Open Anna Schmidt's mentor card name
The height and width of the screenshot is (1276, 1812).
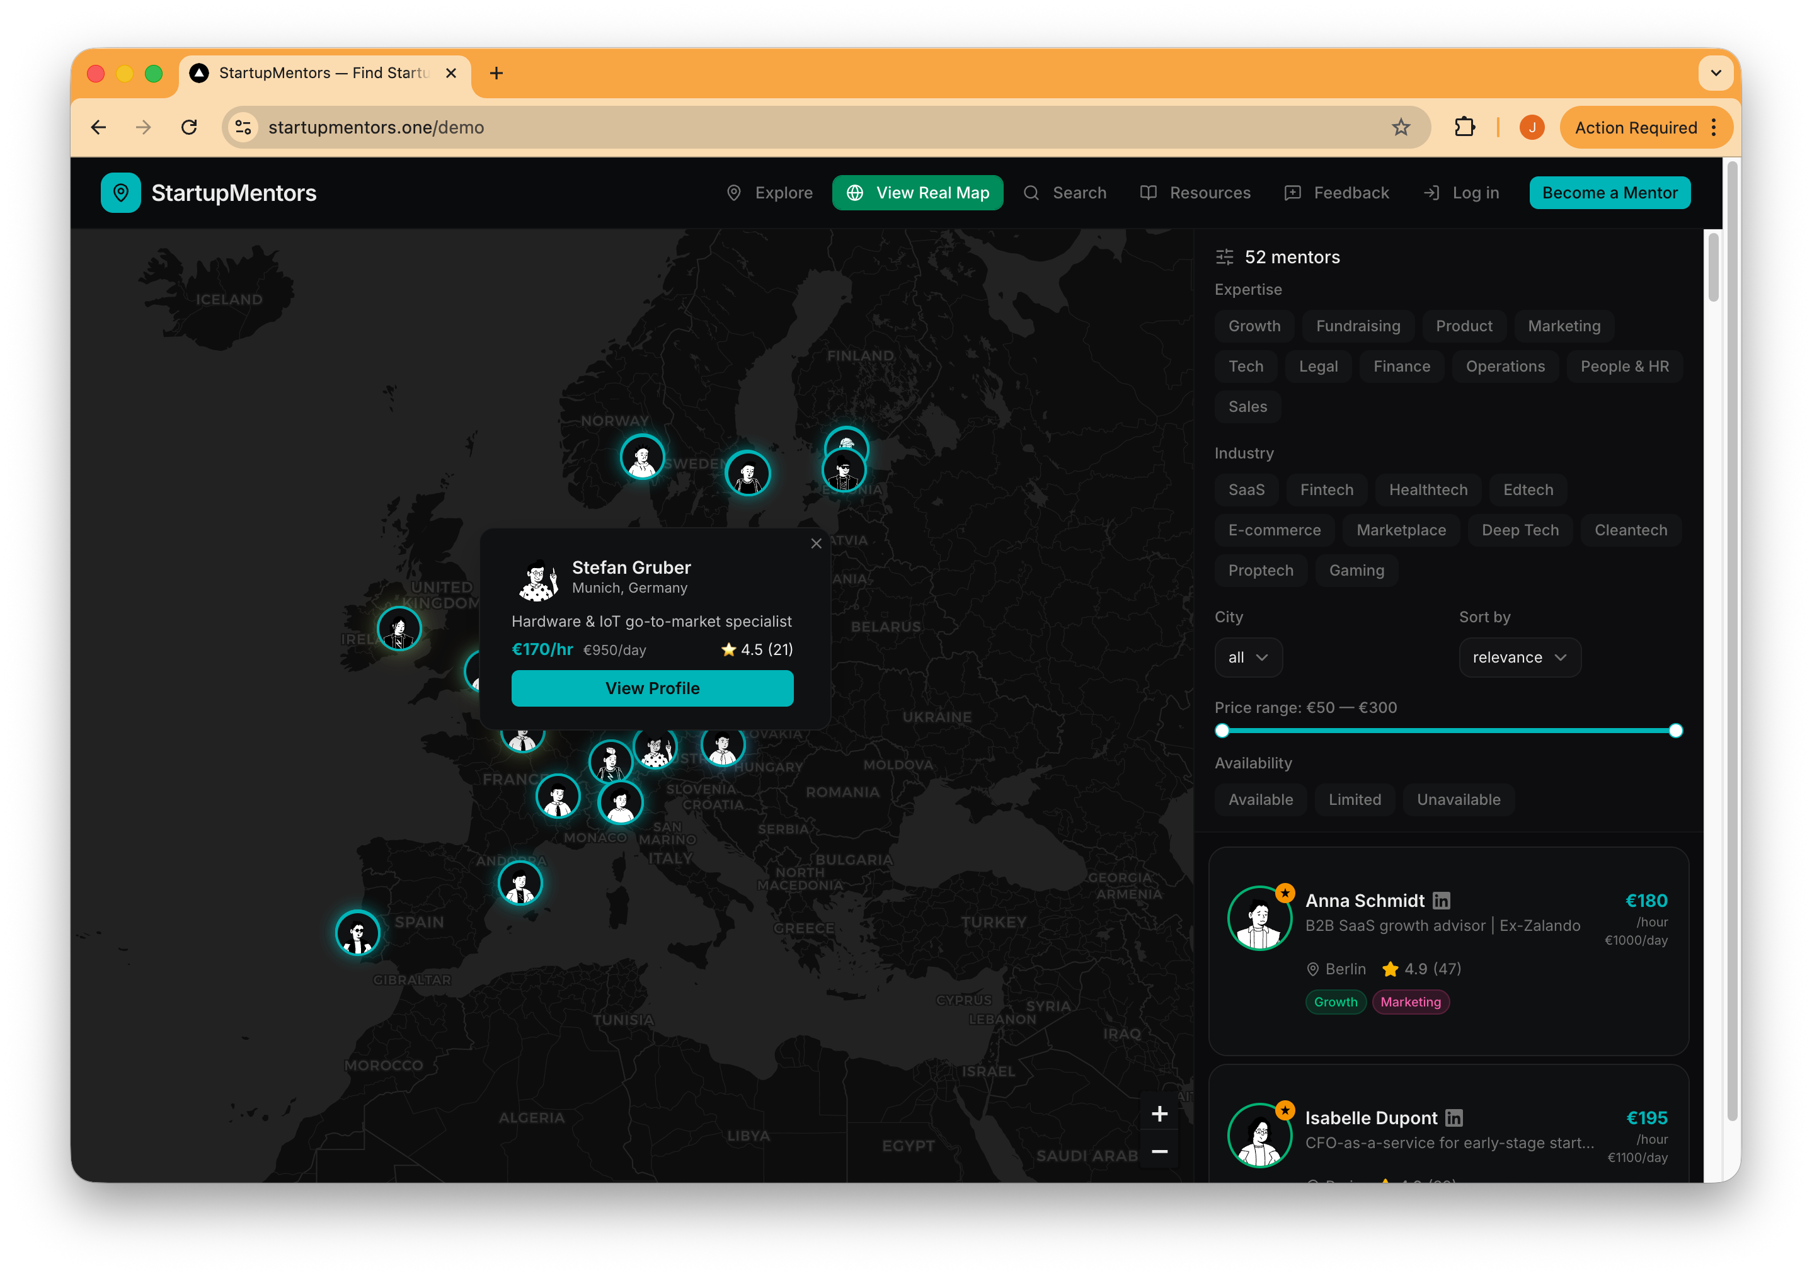coord(1365,901)
